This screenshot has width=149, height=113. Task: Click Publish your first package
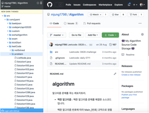[129, 96]
